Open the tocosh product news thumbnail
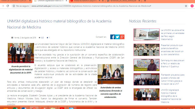The height and width of the screenshot is (109, 195). 147,50
